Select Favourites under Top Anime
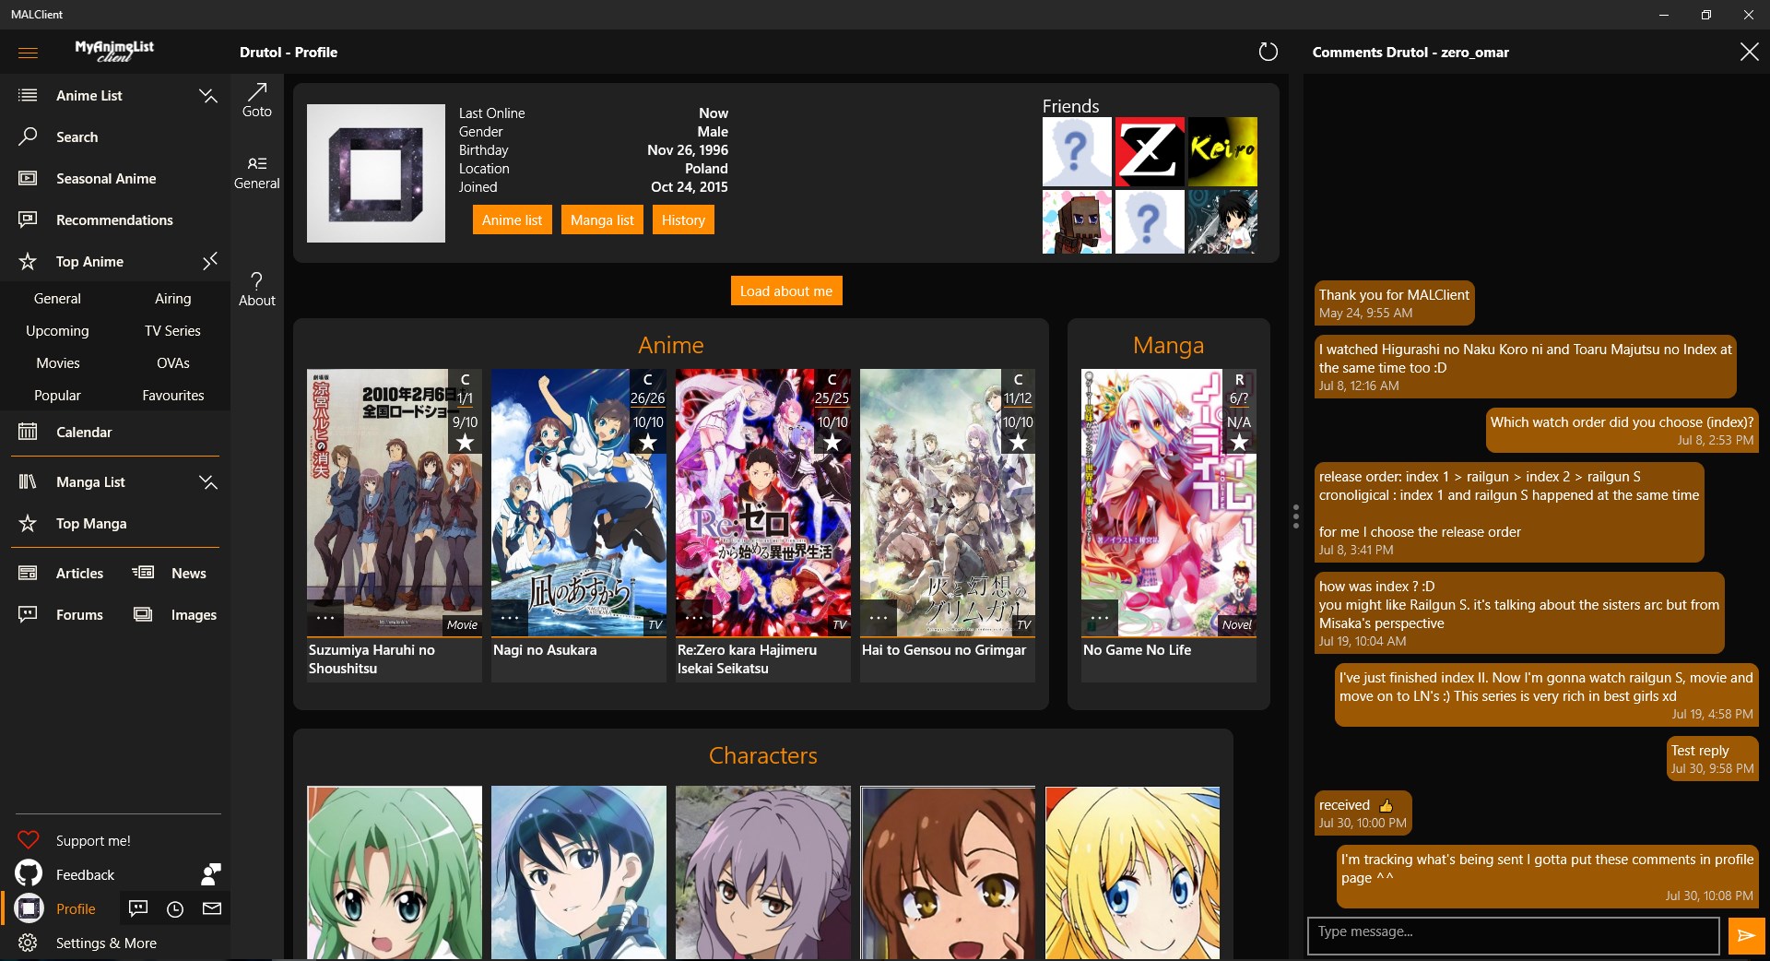1770x961 pixels. tap(173, 395)
